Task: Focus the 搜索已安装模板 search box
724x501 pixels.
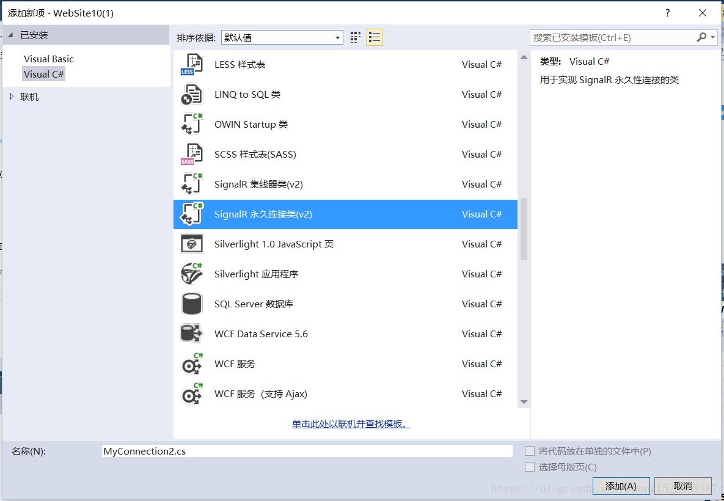Action: click(612, 37)
